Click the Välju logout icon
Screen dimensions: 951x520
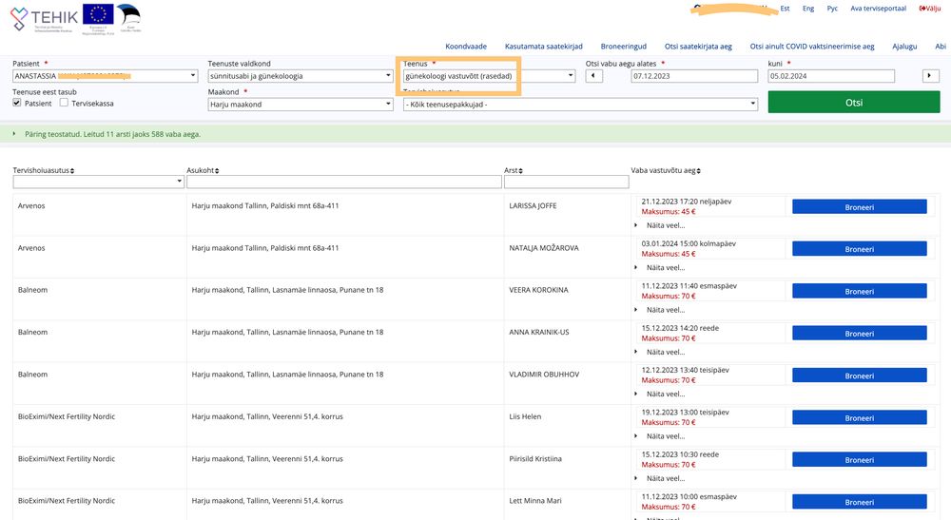click(x=922, y=9)
